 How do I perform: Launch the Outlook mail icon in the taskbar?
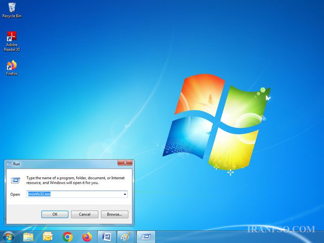click(x=48, y=237)
